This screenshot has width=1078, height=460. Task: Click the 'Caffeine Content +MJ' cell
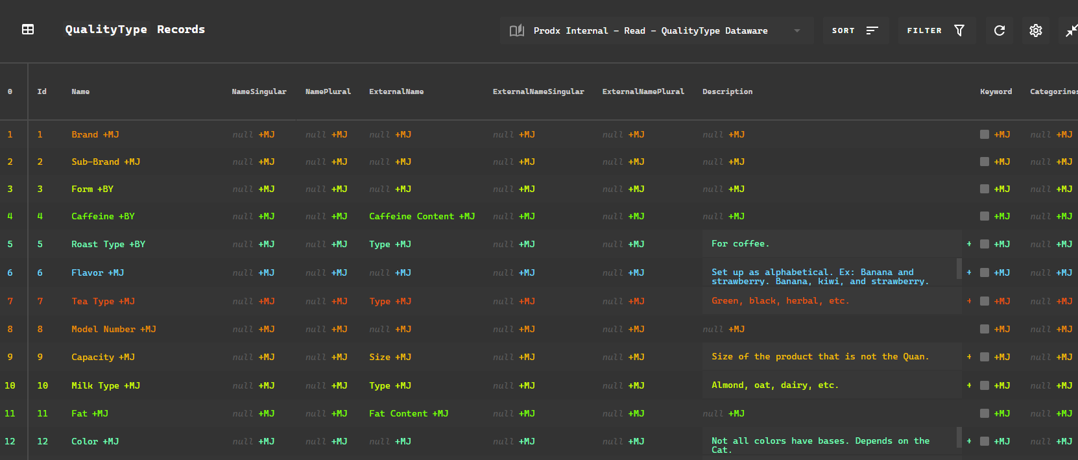click(x=422, y=216)
